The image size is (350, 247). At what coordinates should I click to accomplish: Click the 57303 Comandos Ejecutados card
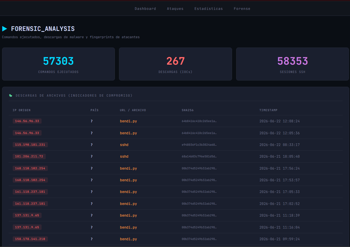[58, 64]
